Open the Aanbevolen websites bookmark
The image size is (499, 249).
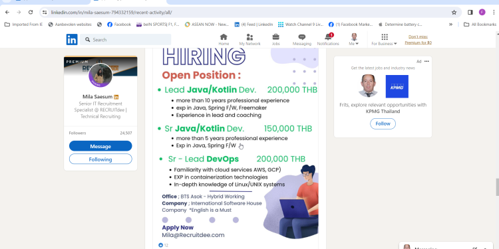pos(70,25)
